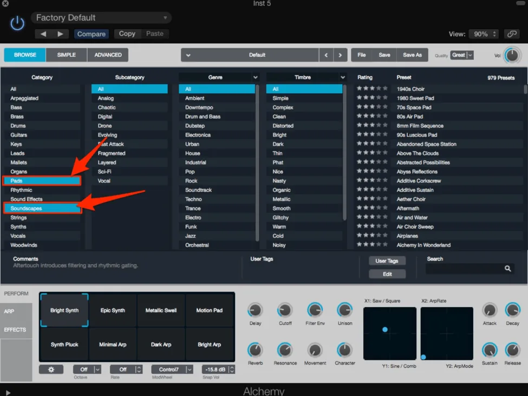Screen dimensions: 528x396
Task: Select the Metallic timbre
Action: [x=304, y=199]
